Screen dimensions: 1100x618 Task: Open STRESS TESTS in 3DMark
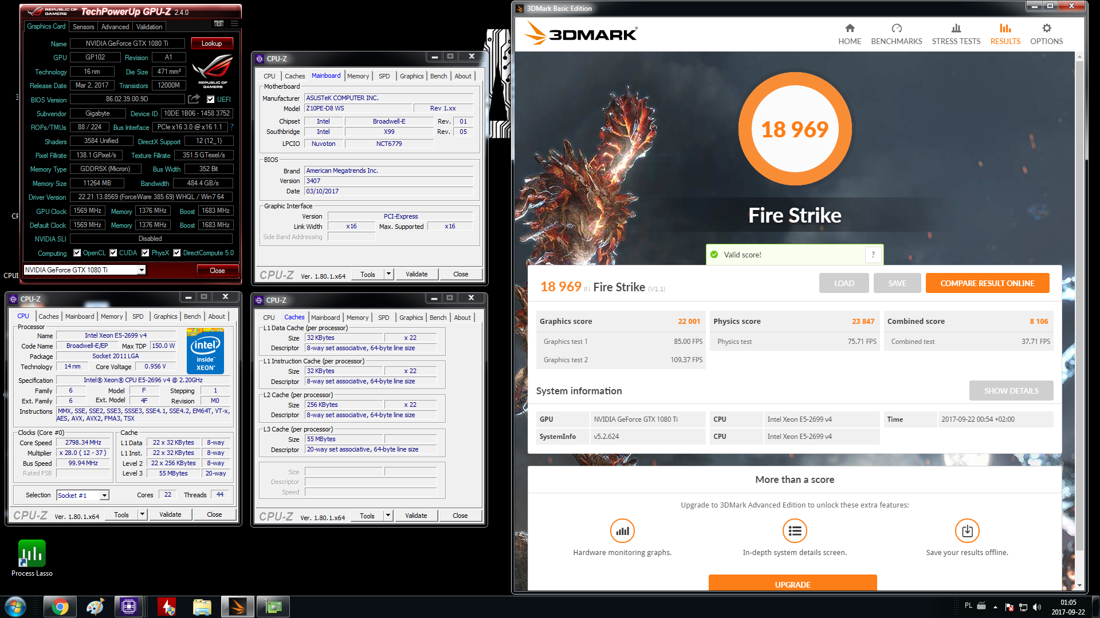(956, 34)
